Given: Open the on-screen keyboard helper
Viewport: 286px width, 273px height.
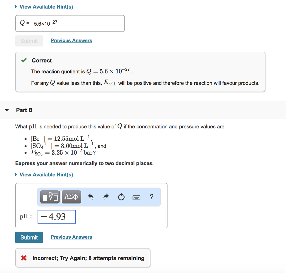Looking at the screenshot, I should pos(136,197).
